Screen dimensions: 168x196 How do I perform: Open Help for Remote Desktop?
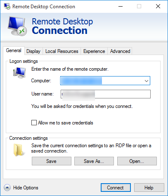149,187
